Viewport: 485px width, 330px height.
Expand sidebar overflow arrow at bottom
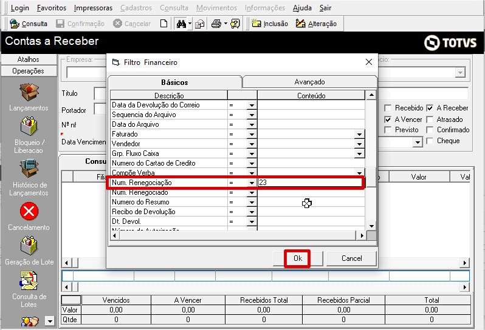pos(50,321)
